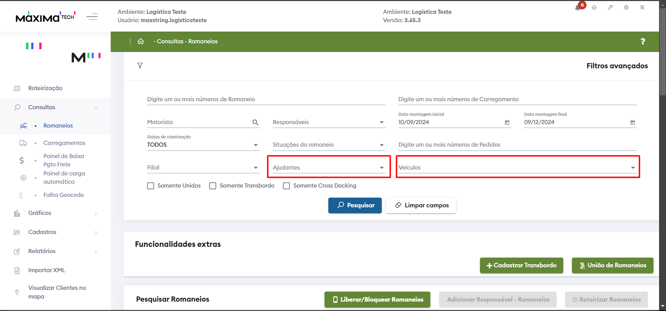
Task: Click the Pesquisar button
Action: click(355, 205)
